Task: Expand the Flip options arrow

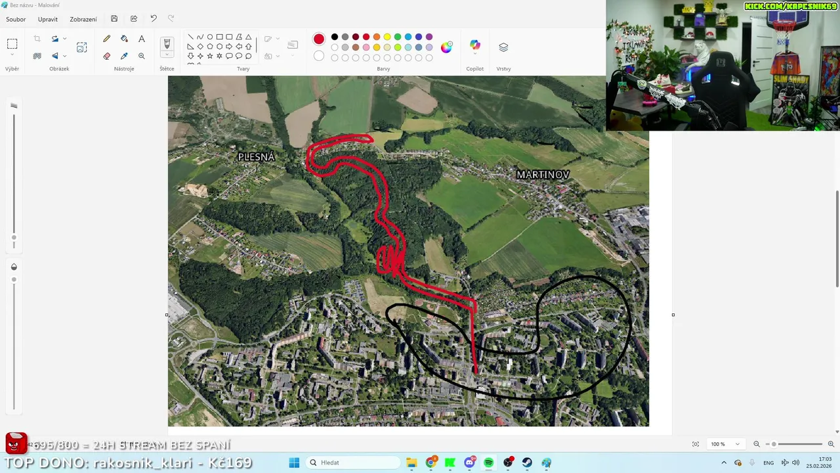Action: (x=64, y=56)
